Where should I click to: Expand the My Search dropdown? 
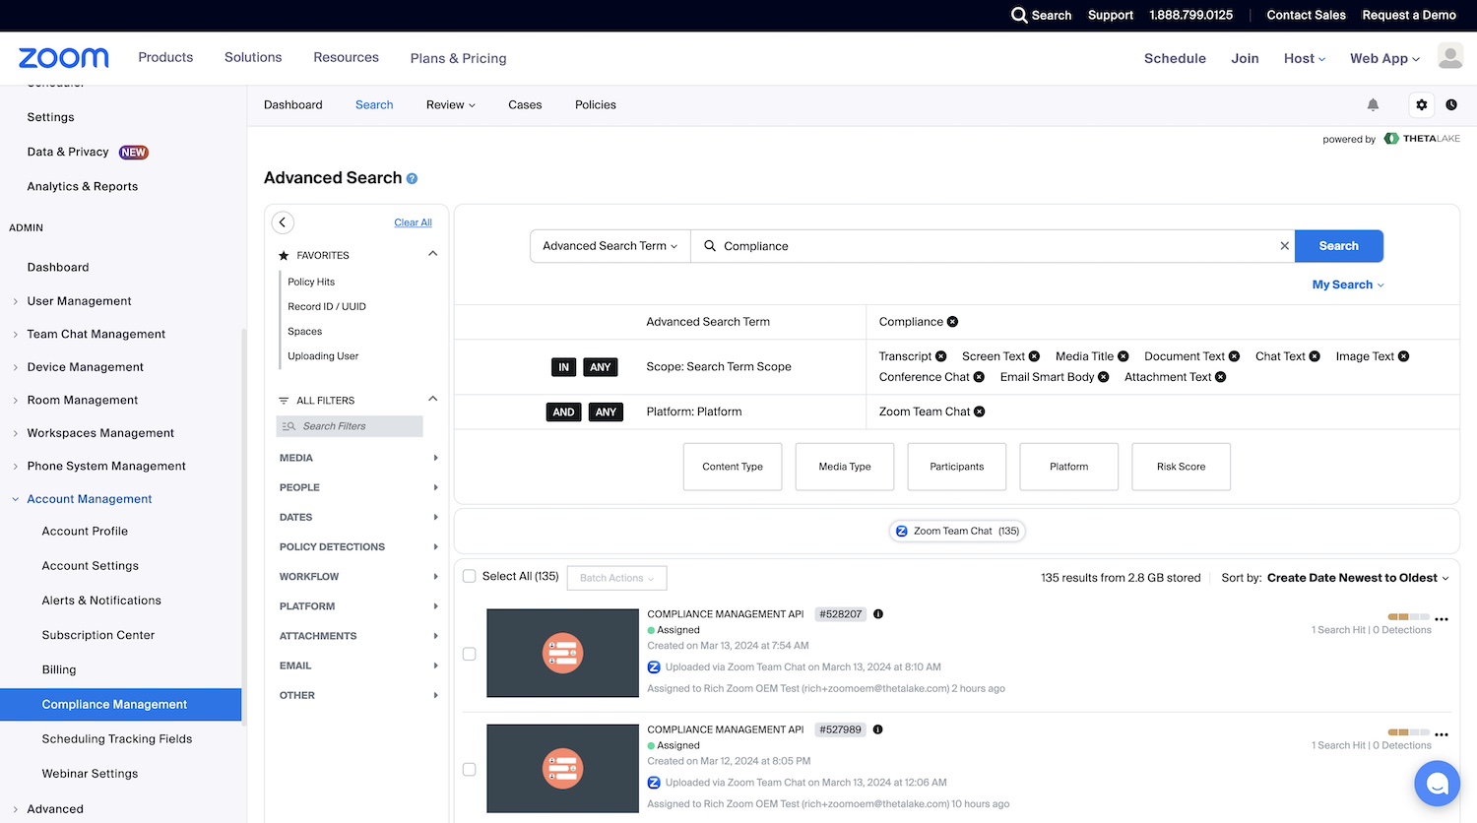click(x=1347, y=285)
